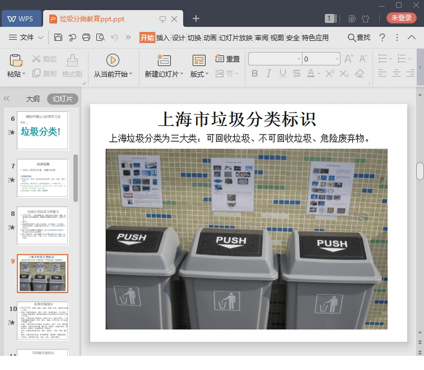
Task: Switch to 大纲 outline view
Action: pos(33,99)
